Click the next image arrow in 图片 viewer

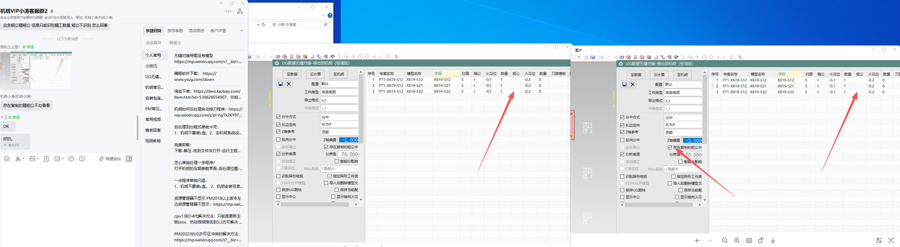pos(709,240)
